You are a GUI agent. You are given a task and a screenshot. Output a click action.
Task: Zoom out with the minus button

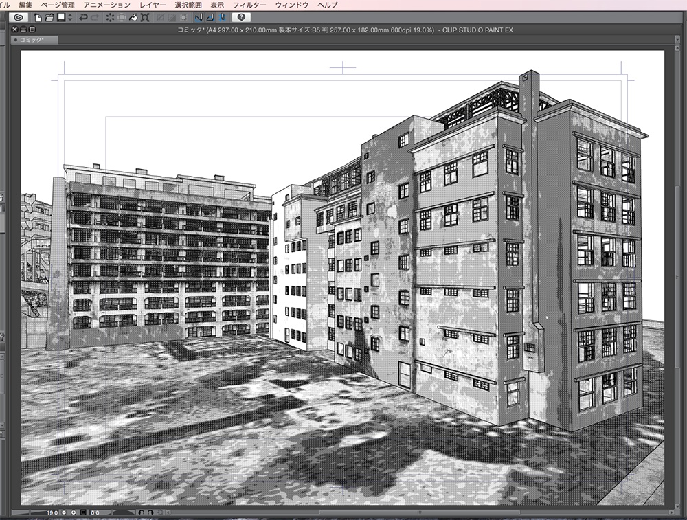pos(65,512)
